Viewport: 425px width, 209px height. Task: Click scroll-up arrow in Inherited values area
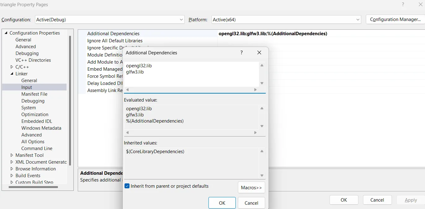(x=262, y=151)
